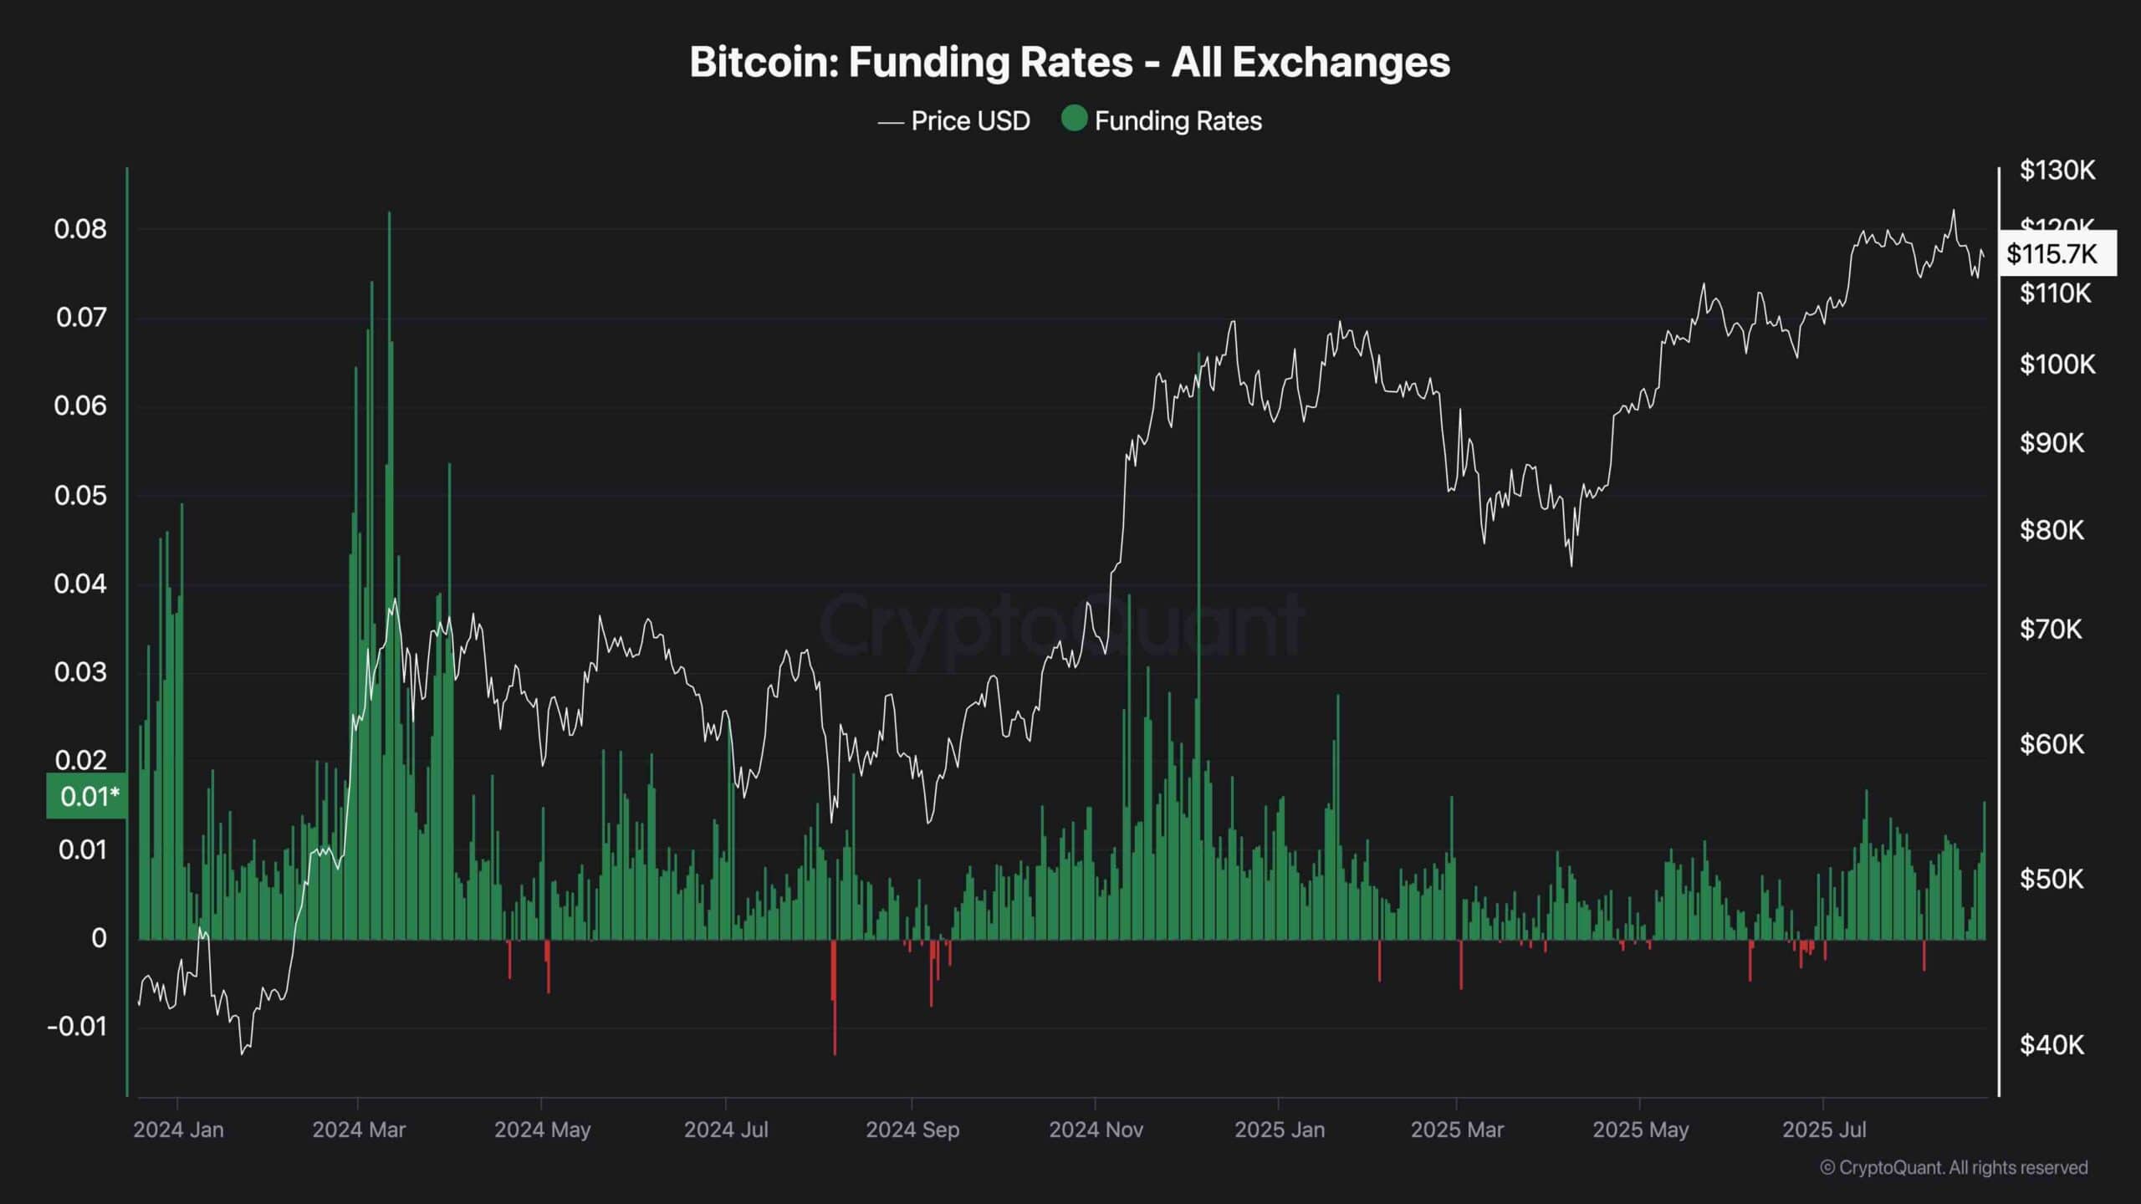Click the $40K price axis label
Screen dimensions: 2141x1204
tap(2052, 1045)
